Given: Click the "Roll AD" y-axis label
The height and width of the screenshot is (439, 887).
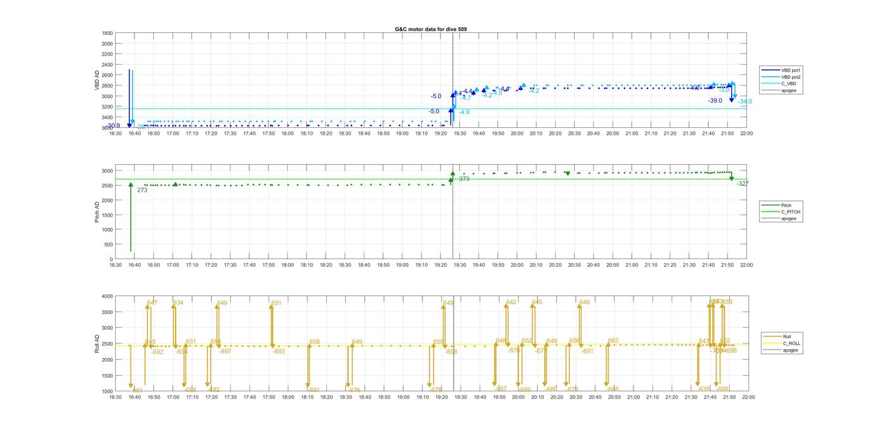Looking at the screenshot, I should [x=97, y=343].
